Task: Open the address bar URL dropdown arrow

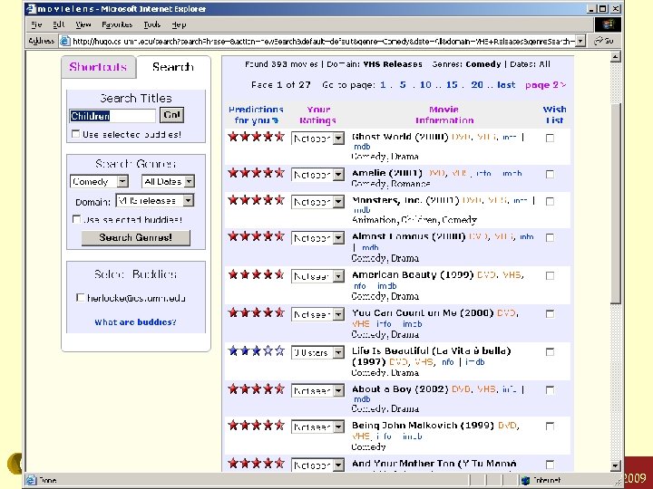Action: pyautogui.click(x=580, y=41)
